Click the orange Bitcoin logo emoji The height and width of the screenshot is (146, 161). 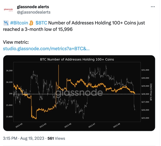[x=31, y=23]
